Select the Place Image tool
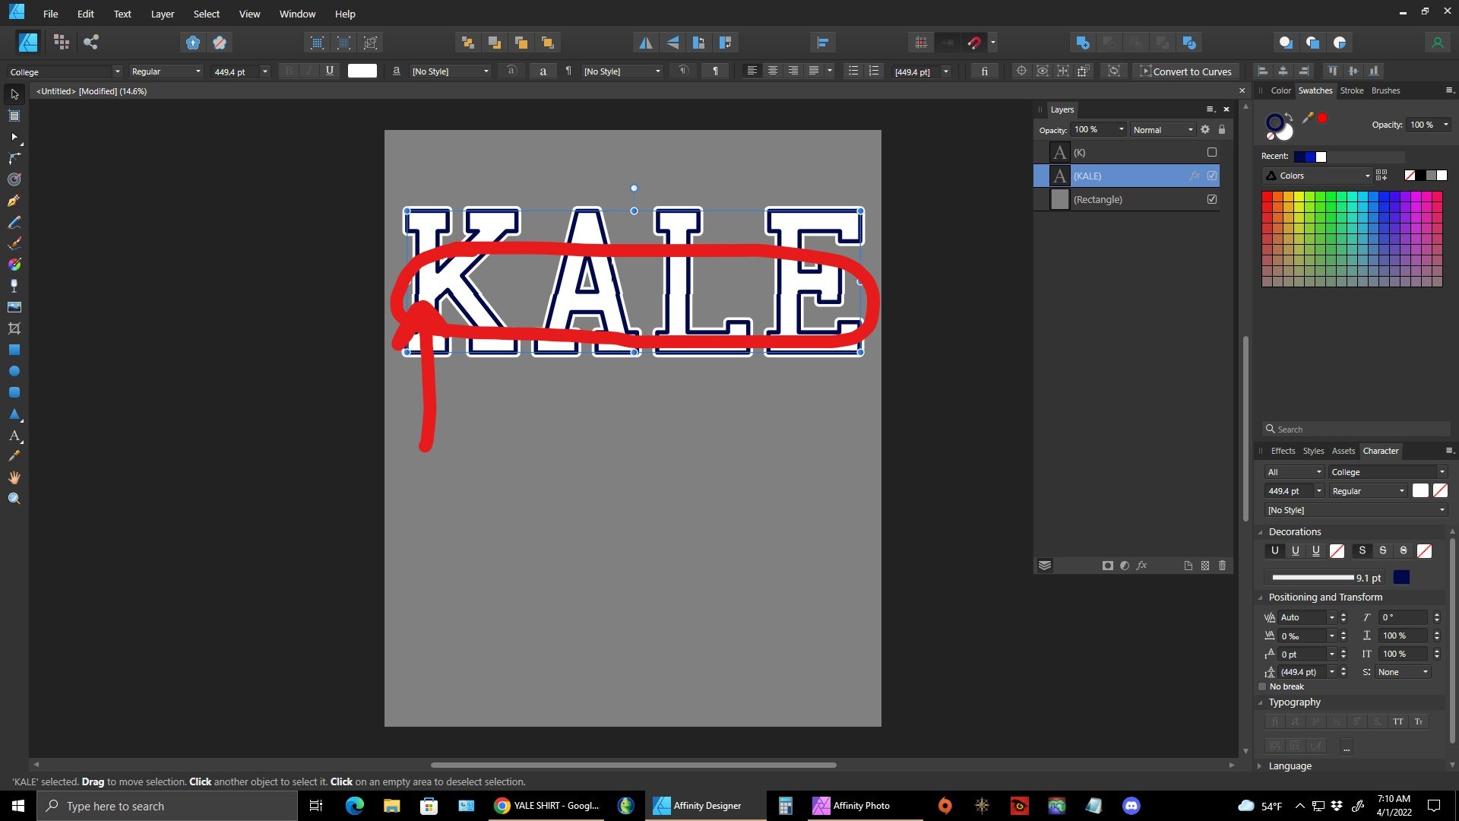 [14, 307]
